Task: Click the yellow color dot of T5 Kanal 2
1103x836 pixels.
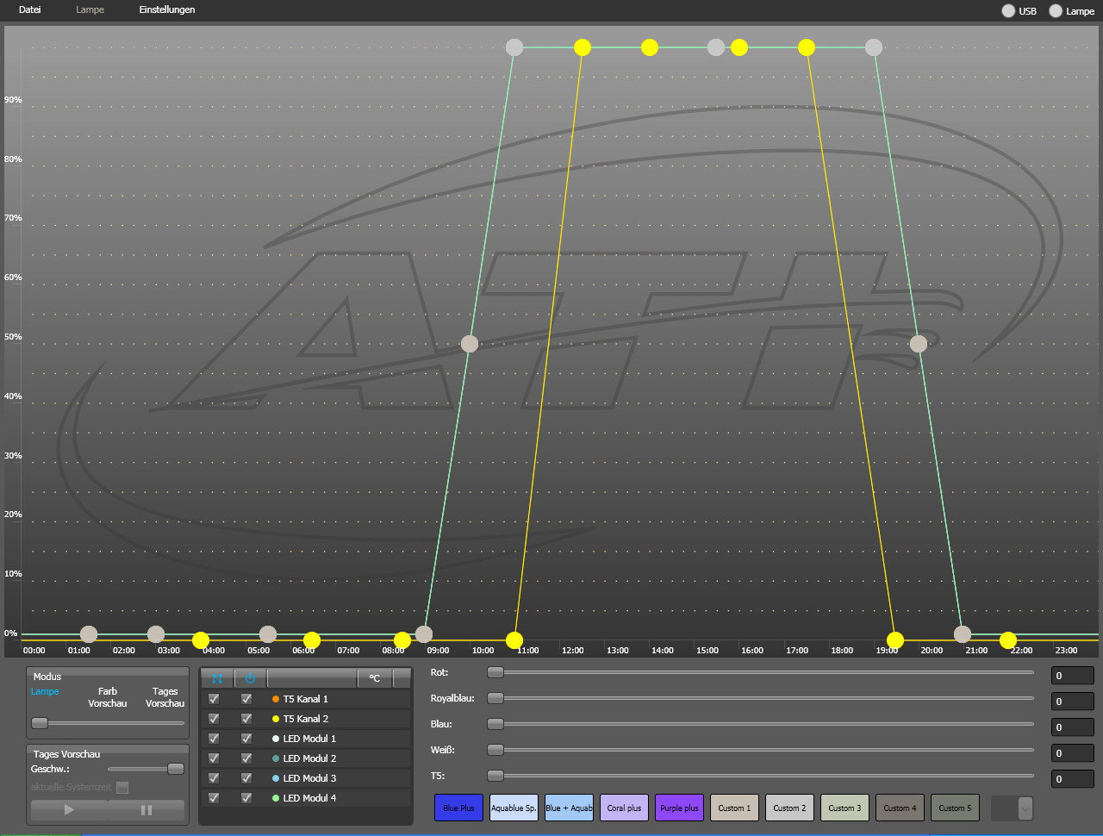Action: [276, 719]
